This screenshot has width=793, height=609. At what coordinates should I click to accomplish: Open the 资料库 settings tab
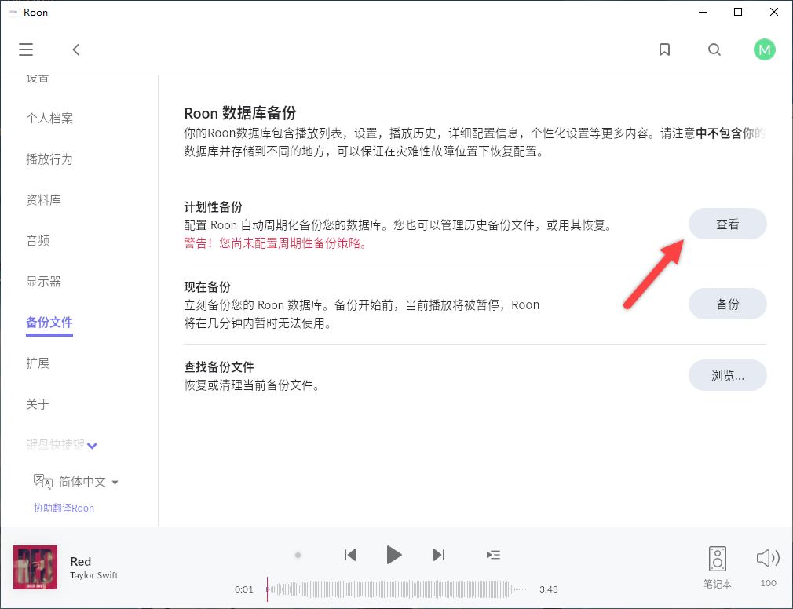click(43, 200)
